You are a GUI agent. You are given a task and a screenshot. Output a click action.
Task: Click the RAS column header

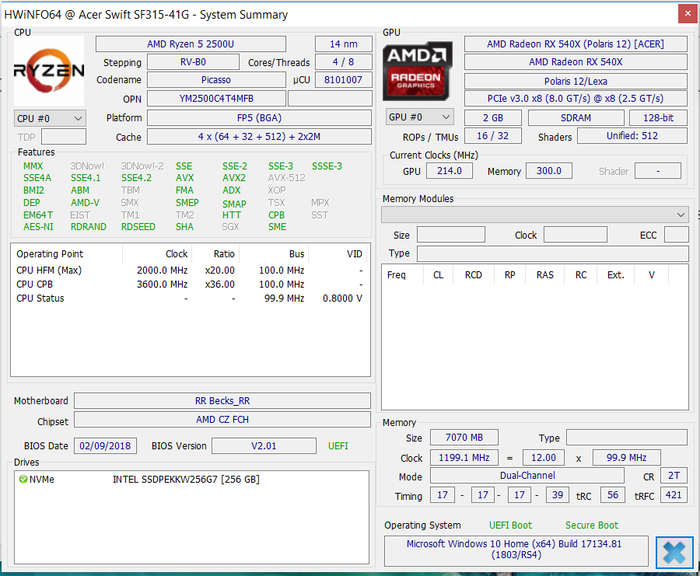(545, 275)
